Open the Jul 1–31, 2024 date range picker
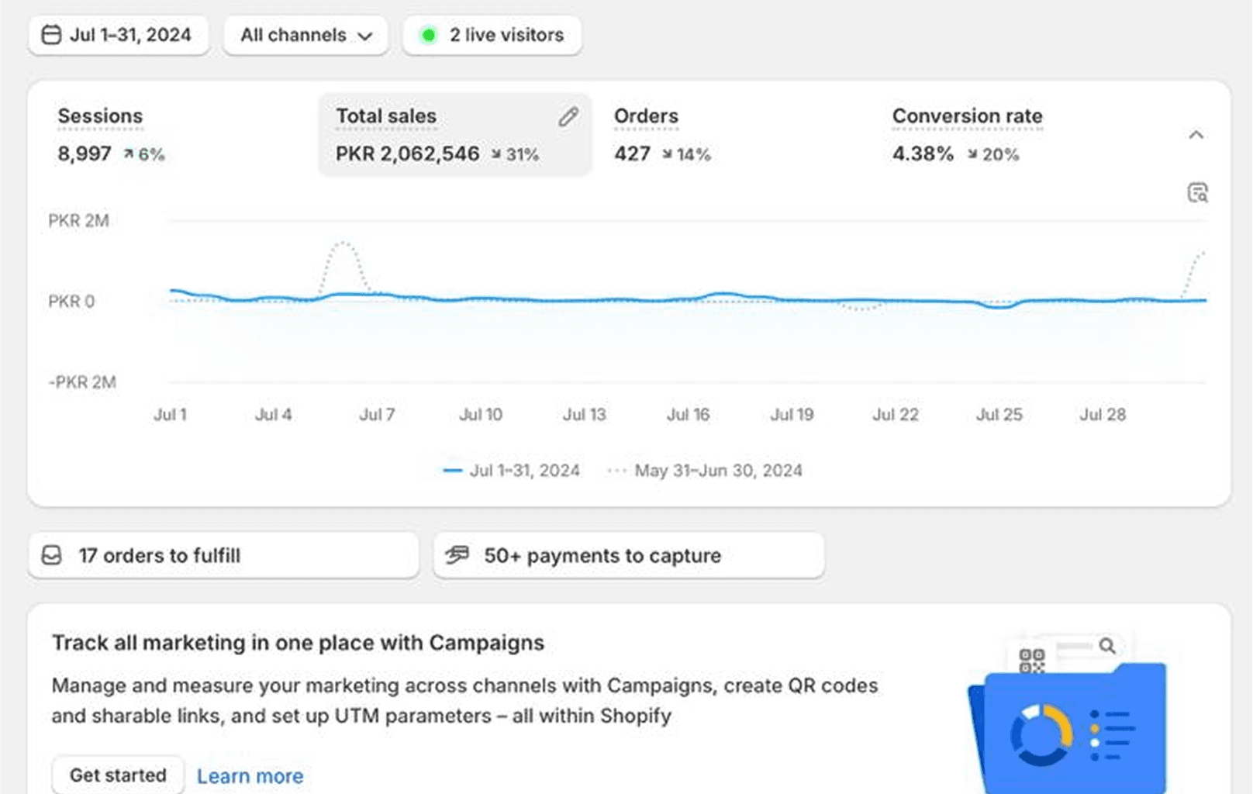The image size is (1253, 794). (119, 35)
